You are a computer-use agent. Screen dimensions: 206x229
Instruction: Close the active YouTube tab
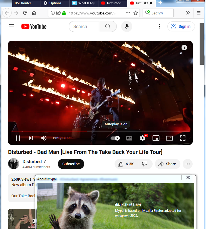click(x=151, y=3)
